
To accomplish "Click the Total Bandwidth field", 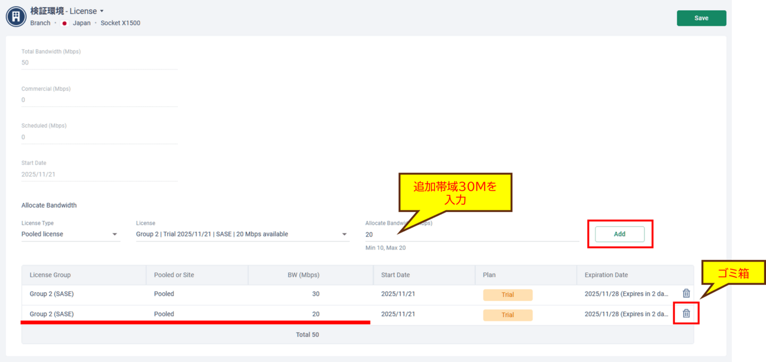I will [x=99, y=63].
